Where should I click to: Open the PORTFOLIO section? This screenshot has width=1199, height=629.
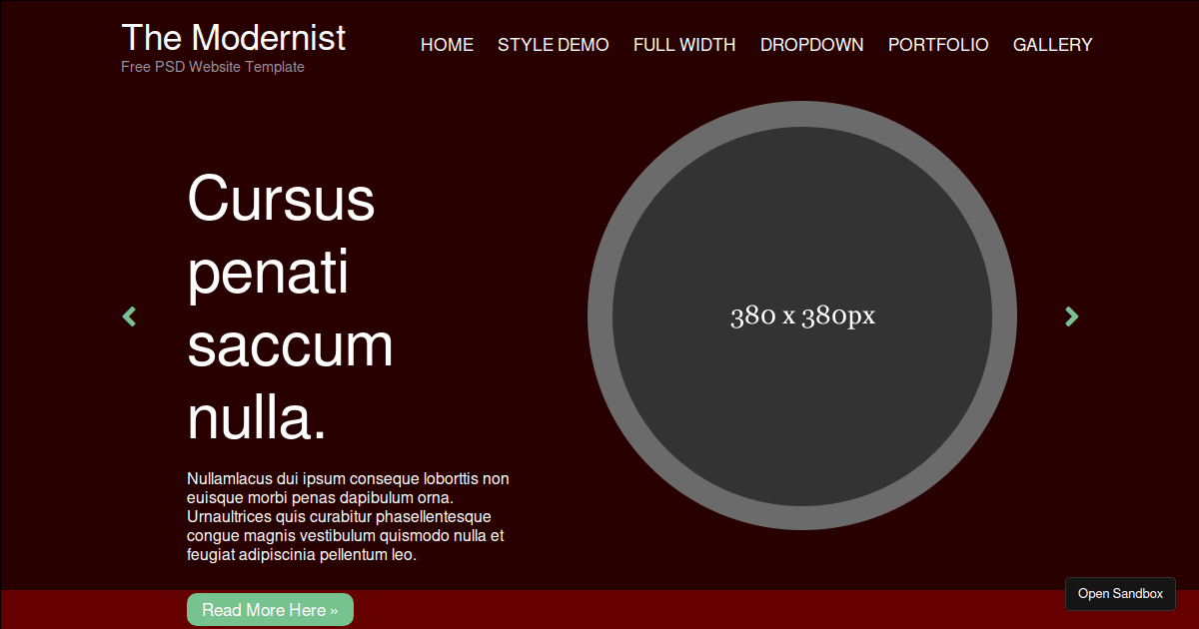938,45
